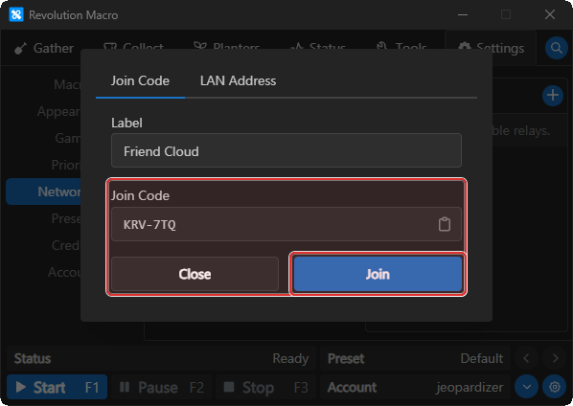This screenshot has width=573, height=406.
Task: Click the Join button
Action: [378, 274]
